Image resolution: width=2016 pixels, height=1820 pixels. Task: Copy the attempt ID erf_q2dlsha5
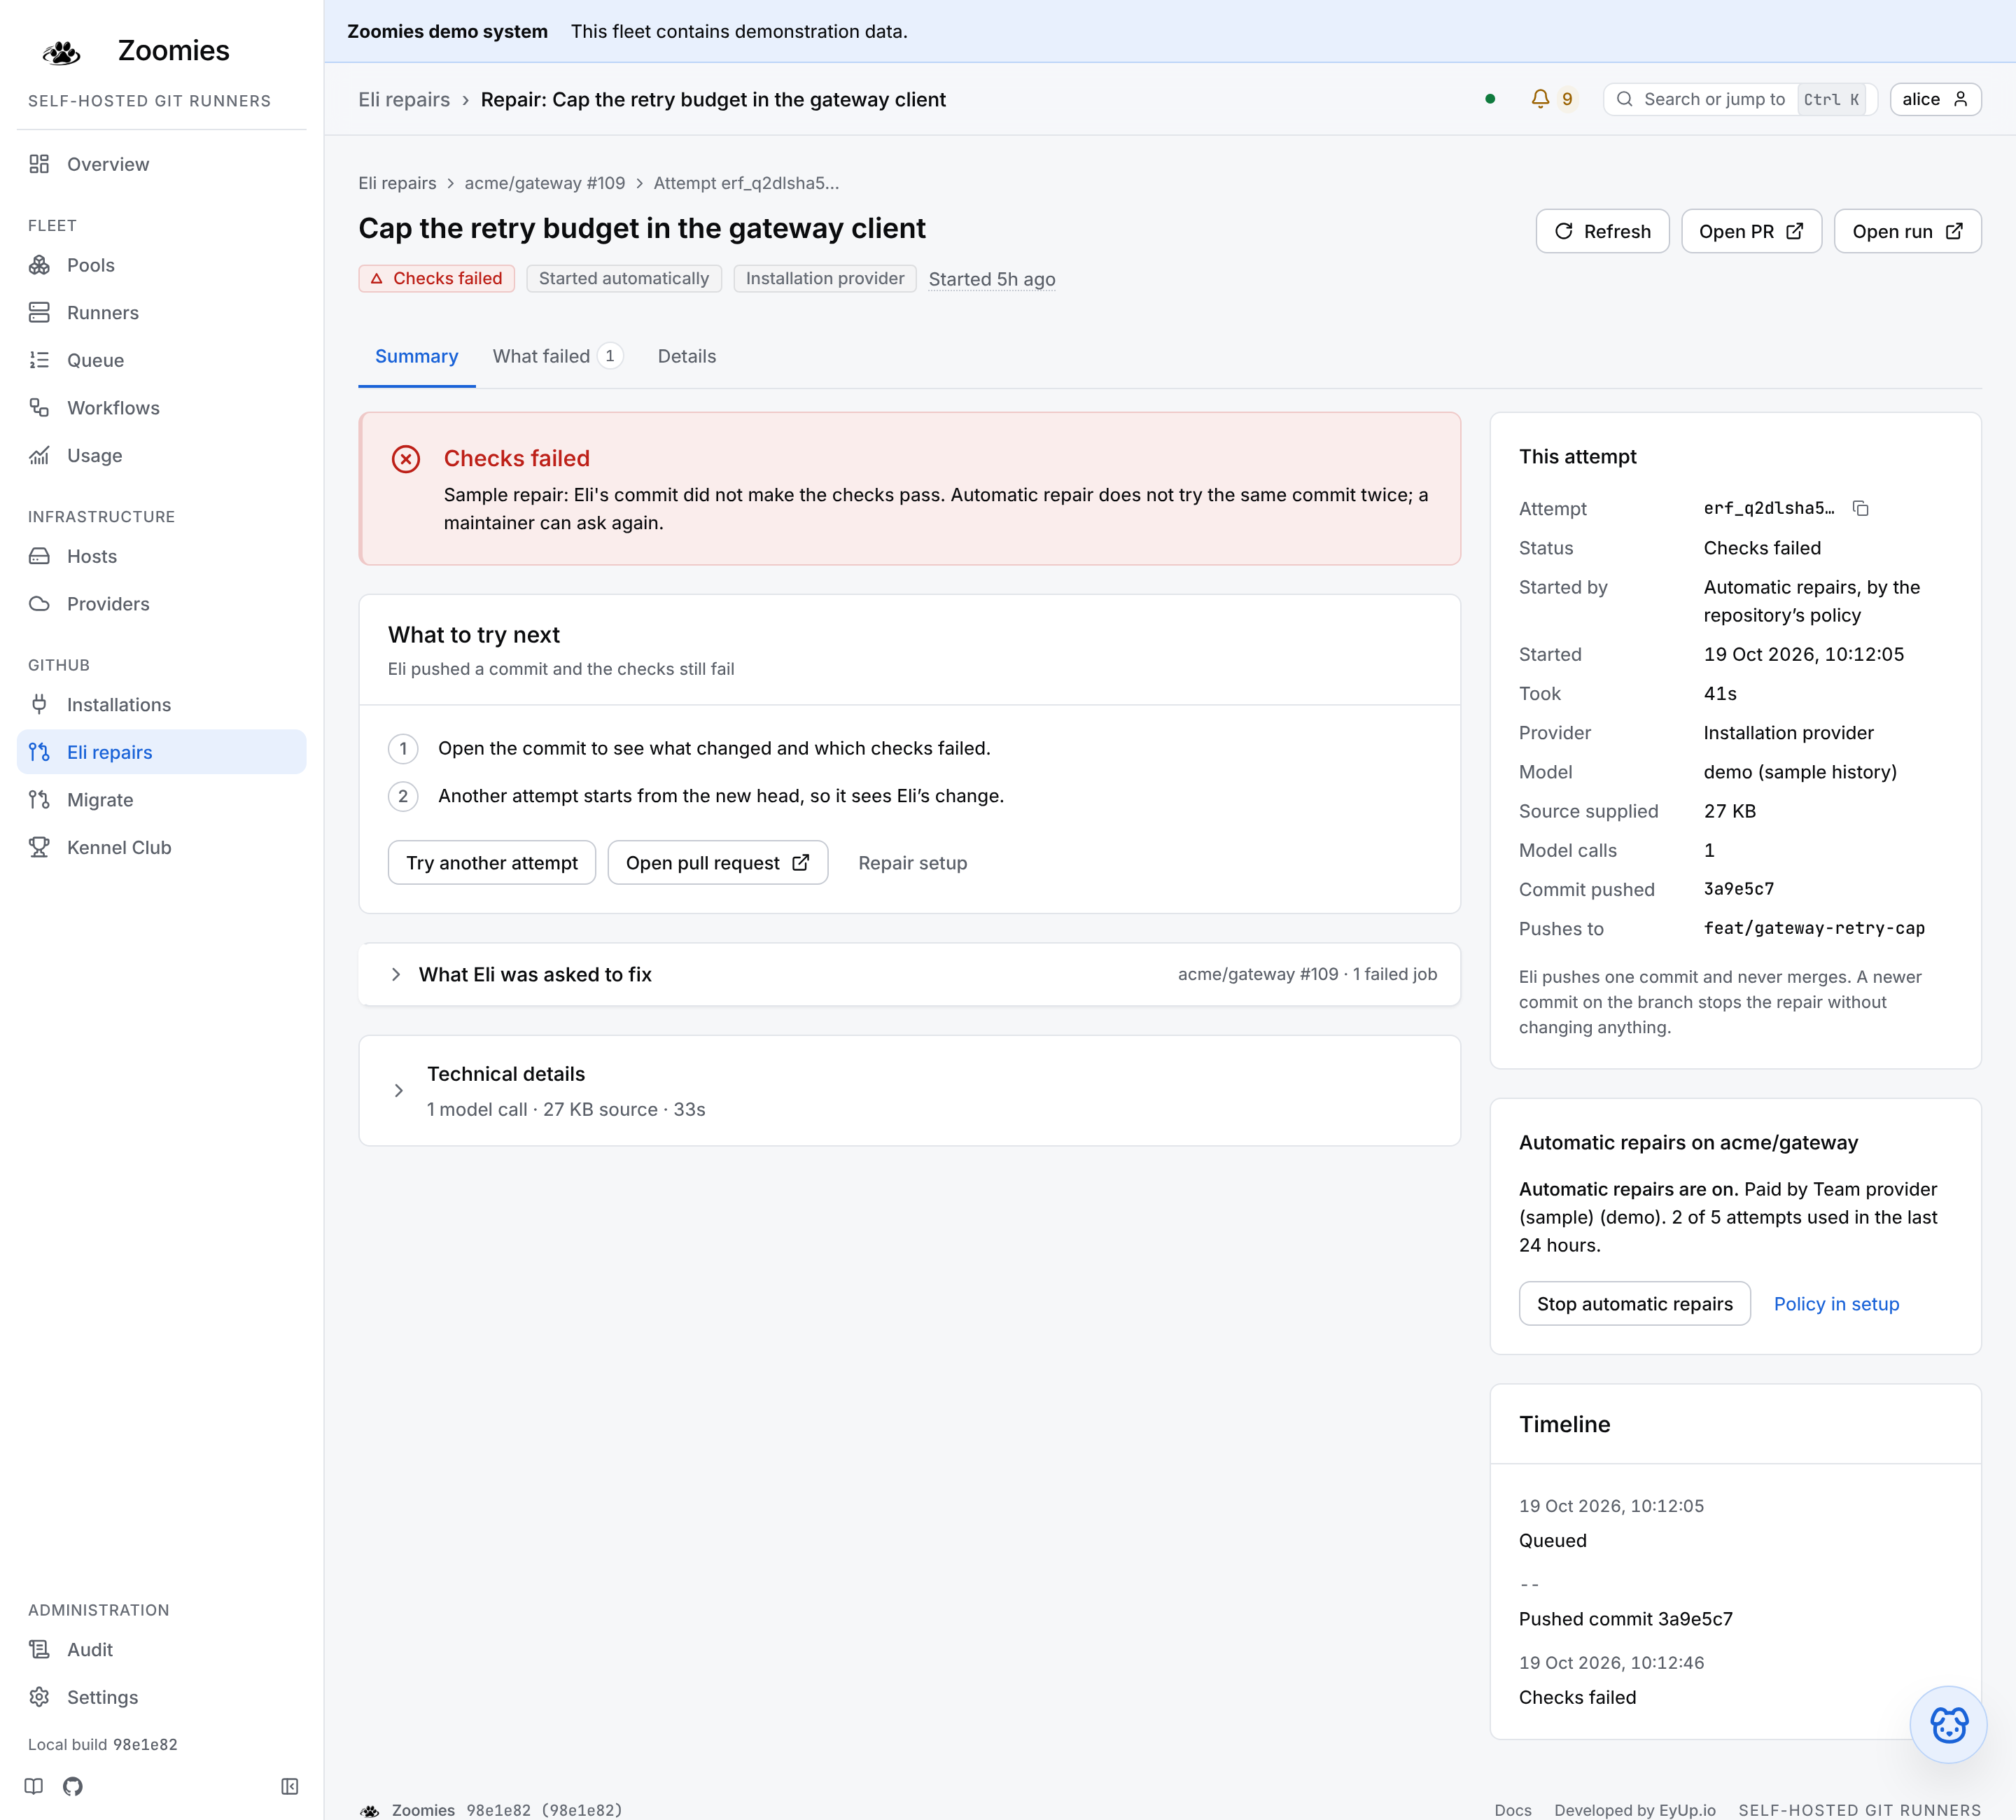(x=1860, y=508)
